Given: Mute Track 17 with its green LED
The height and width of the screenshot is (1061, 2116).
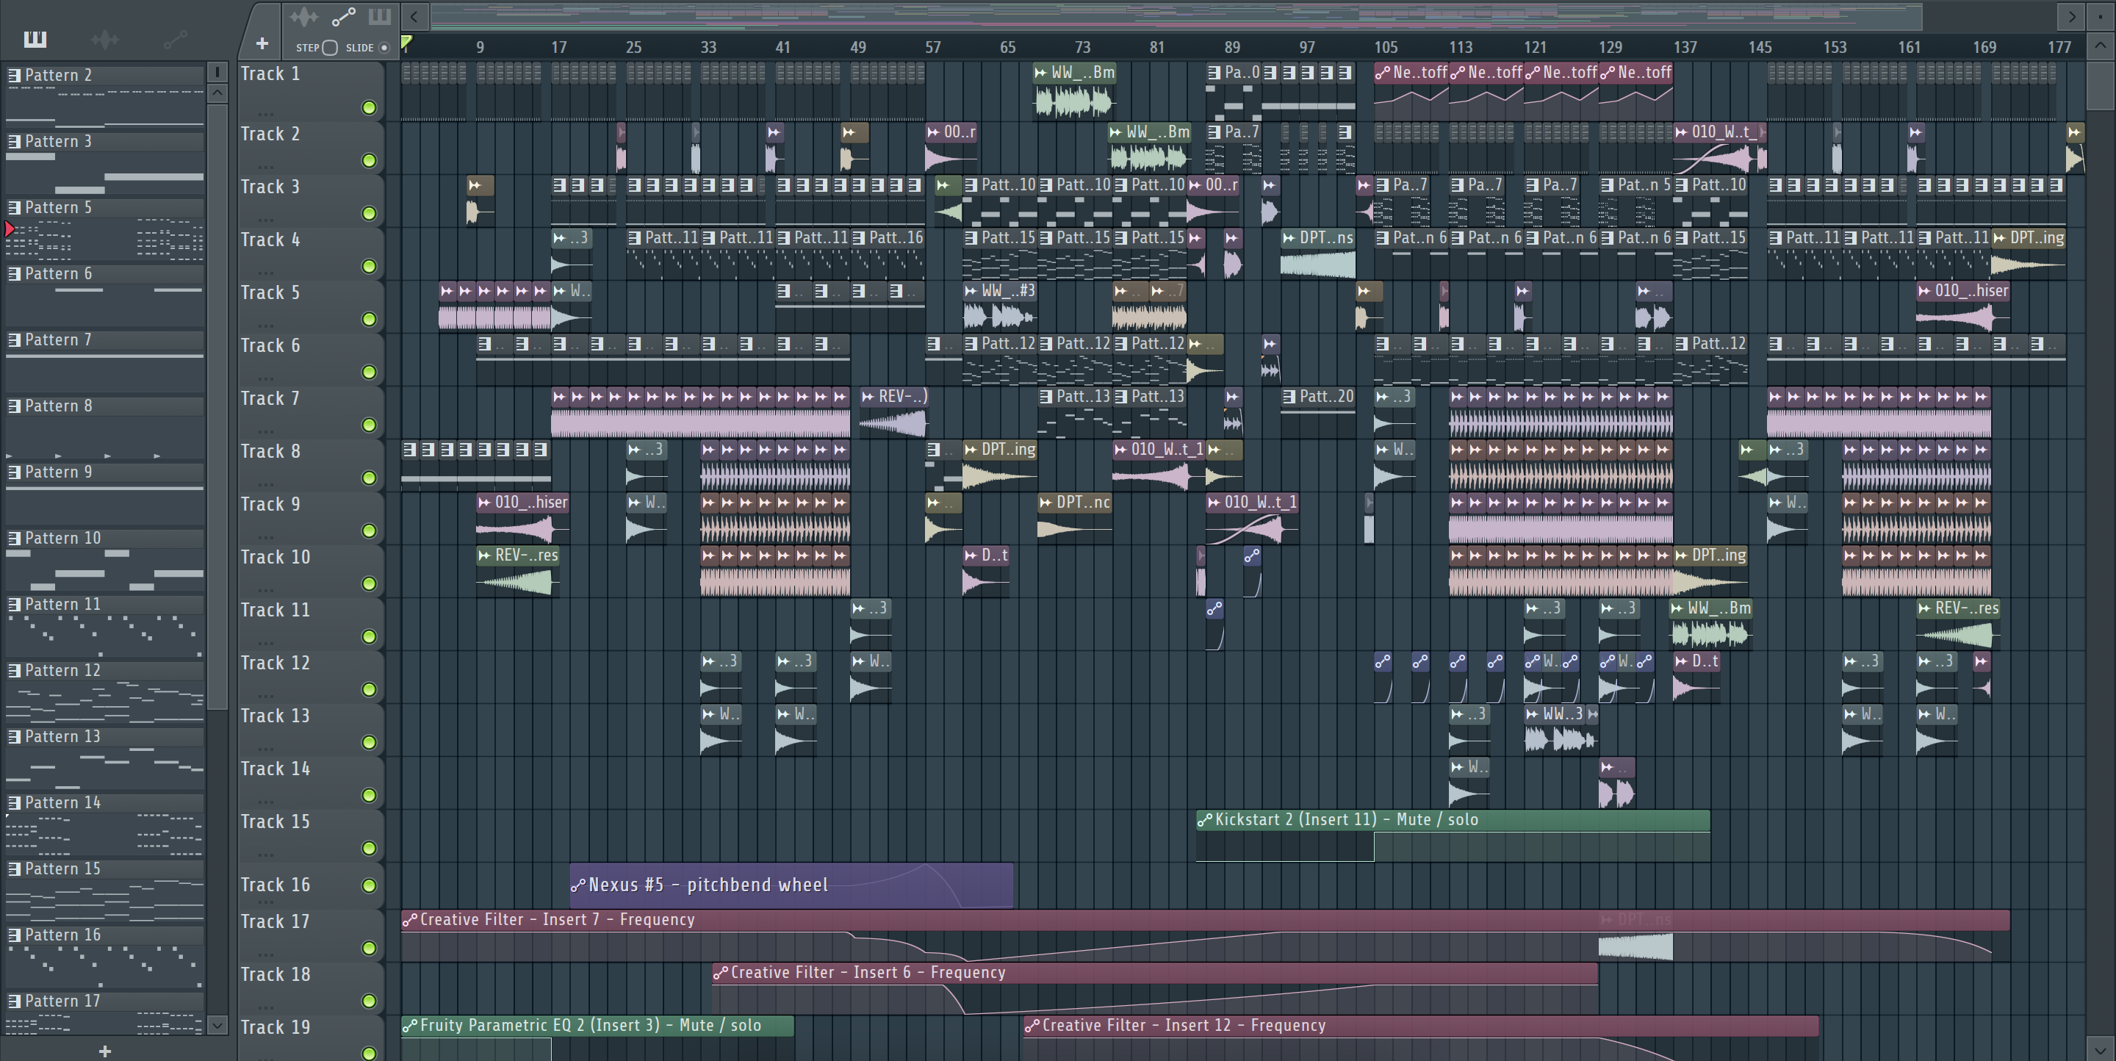Looking at the screenshot, I should (370, 948).
